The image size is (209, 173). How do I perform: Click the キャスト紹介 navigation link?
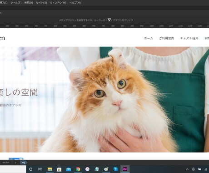pos(189,38)
